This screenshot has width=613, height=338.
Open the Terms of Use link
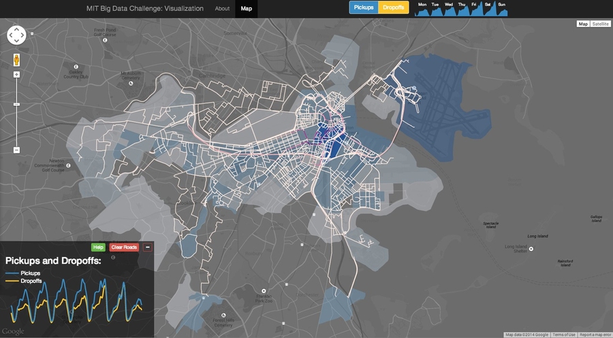(563, 335)
